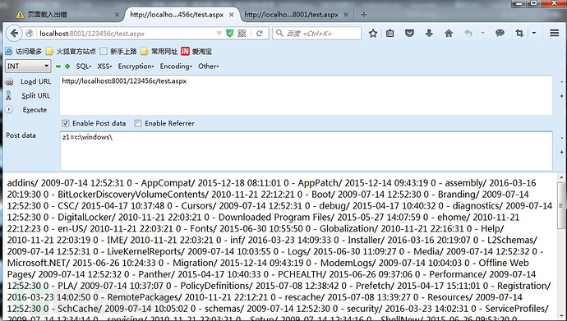Click the Execute button
The width and height of the screenshot is (567, 321).
pos(35,110)
